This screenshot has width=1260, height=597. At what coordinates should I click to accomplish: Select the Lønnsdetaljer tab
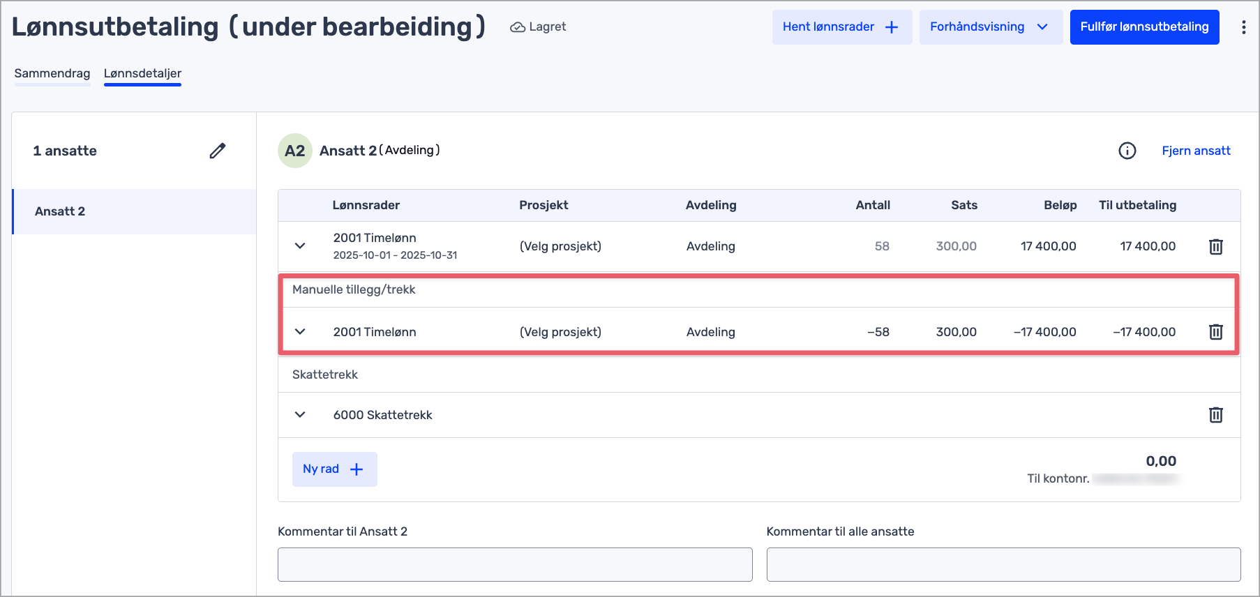tap(142, 73)
